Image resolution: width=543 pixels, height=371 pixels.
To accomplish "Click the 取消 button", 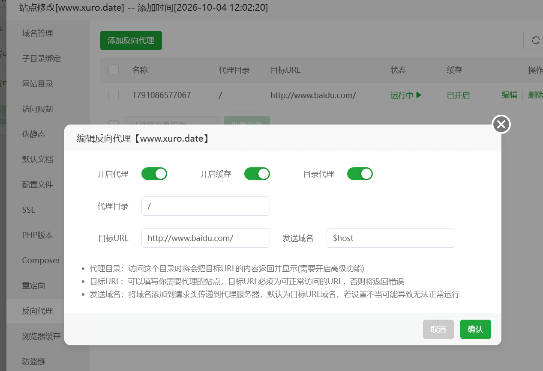I will (438, 329).
